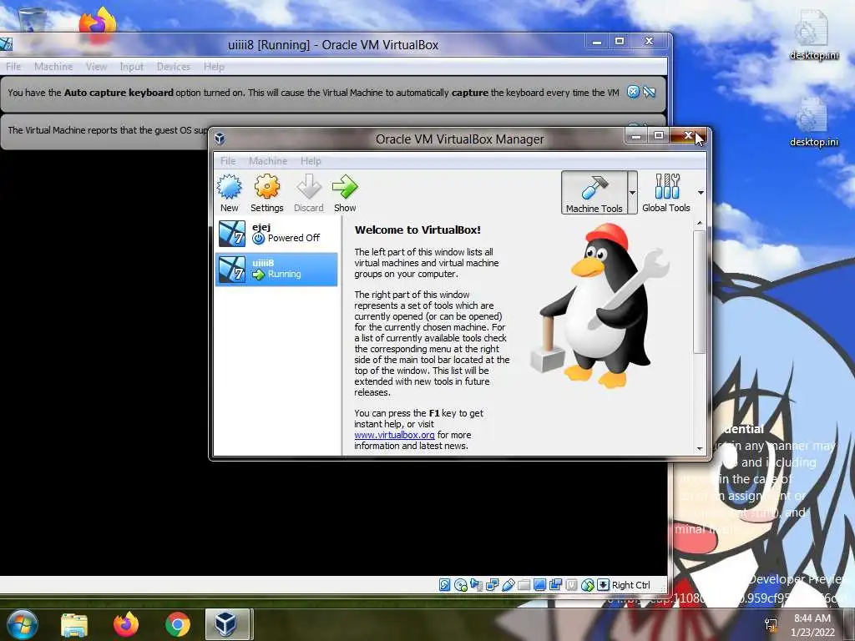Open Machine menu in uiiii8 VM window
Viewport: 855px width, 641px height.
coord(53,67)
